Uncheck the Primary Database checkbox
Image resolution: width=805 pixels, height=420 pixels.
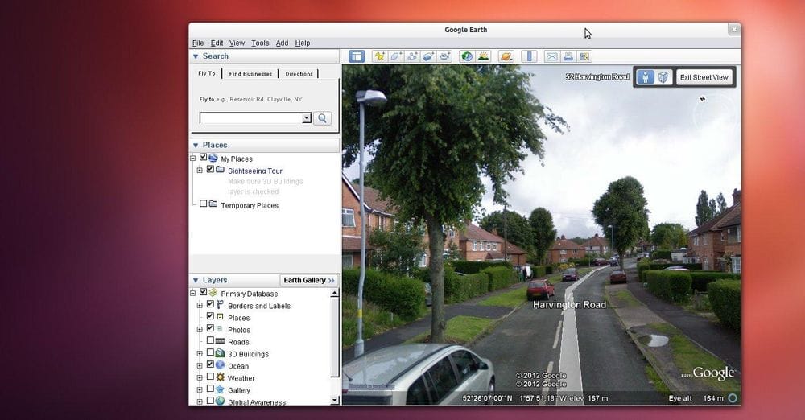tap(204, 292)
